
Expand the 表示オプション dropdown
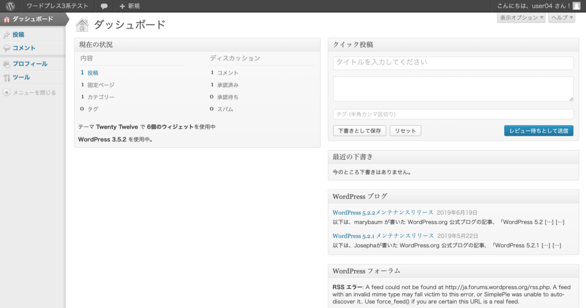click(521, 18)
